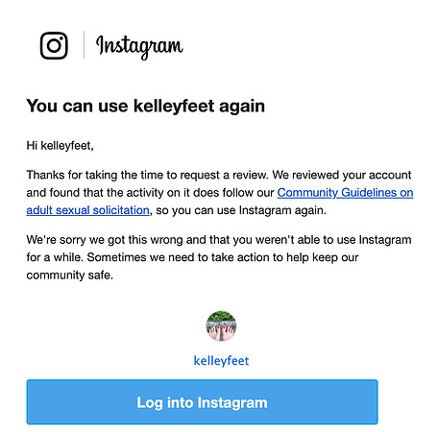
Task: Click the heading 'You can use kelleyfeet again'
Action: tap(146, 106)
